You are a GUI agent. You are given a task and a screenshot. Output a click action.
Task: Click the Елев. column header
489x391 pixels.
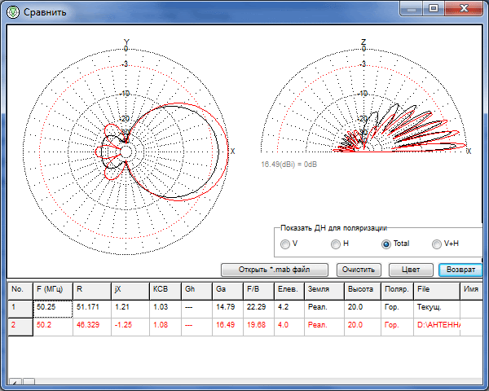289,291
